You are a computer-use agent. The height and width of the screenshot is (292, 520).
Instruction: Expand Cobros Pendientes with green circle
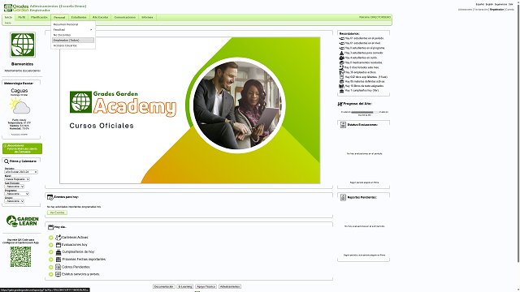point(50,267)
